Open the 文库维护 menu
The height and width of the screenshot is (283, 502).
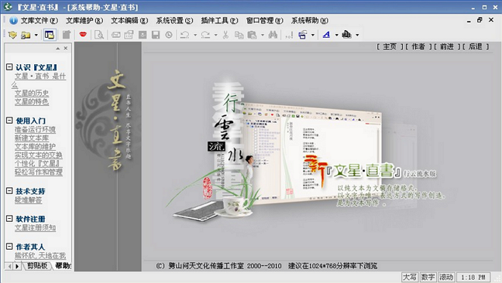pyautogui.click(x=84, y=20)
